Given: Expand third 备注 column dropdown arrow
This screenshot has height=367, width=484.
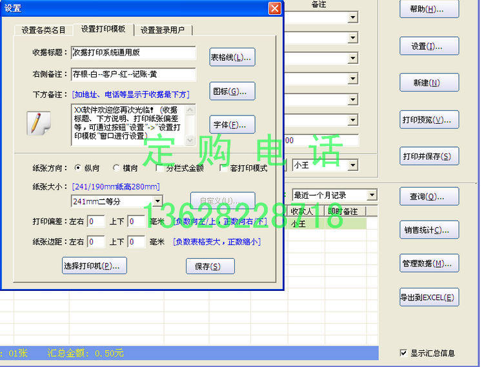Looking at the screenshot, I should 353,58.
